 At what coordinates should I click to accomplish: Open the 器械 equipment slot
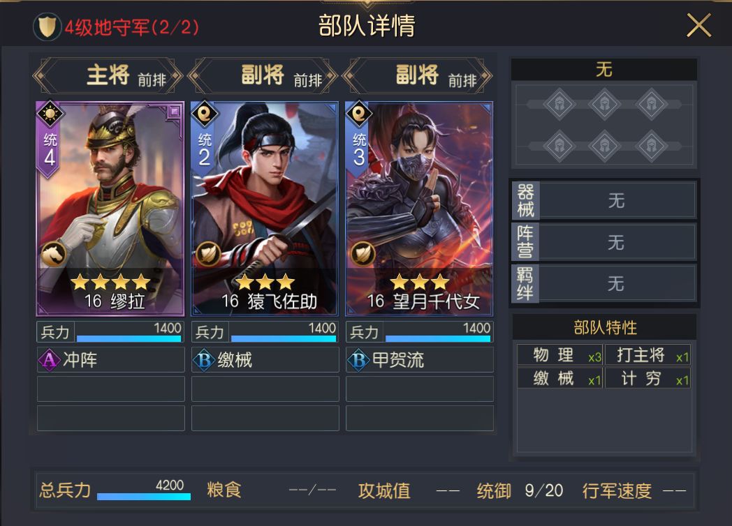tap(604, 200)
